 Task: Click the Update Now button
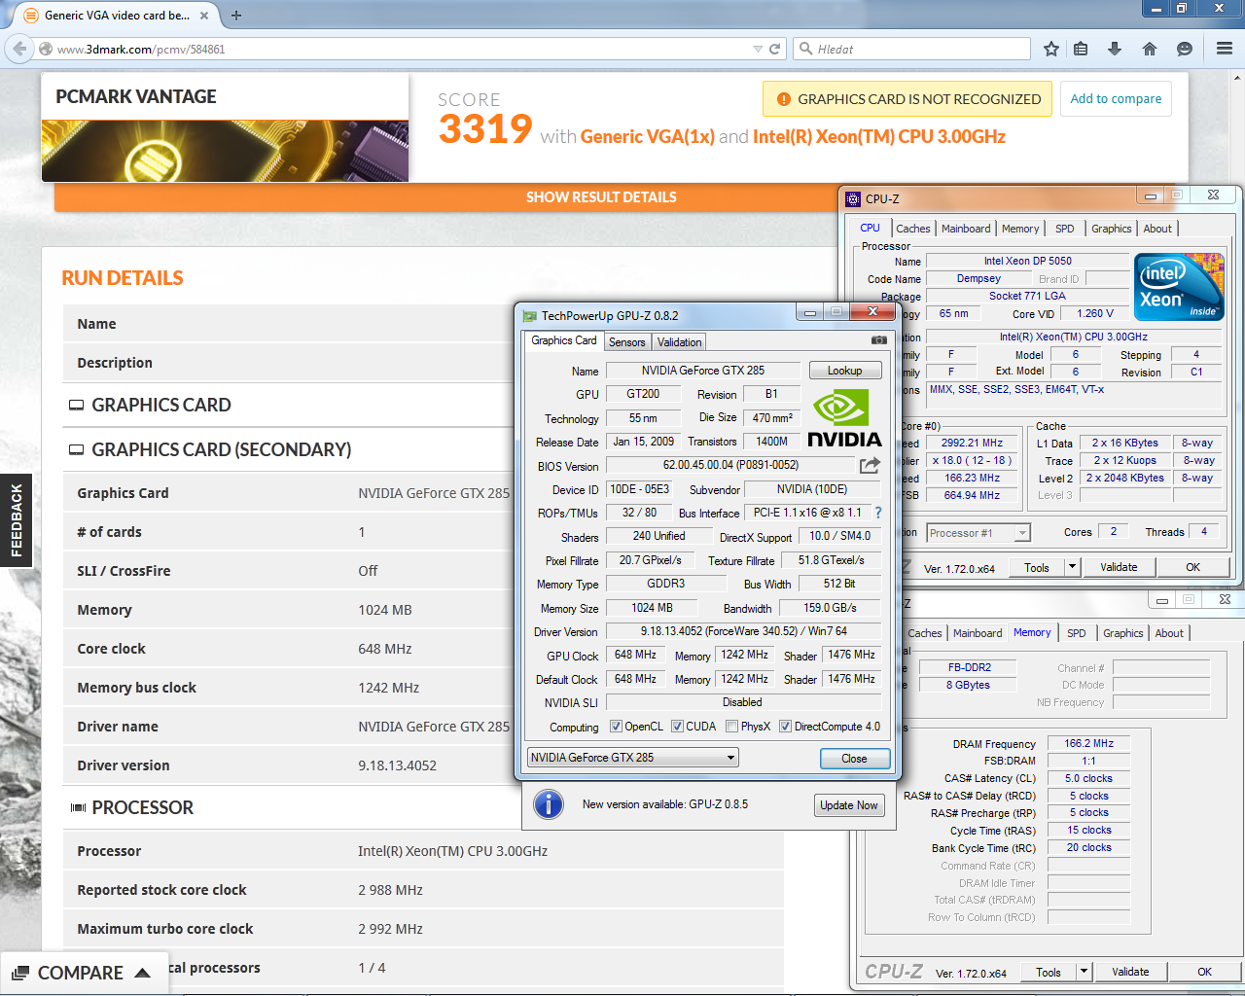tap(848, 805)
